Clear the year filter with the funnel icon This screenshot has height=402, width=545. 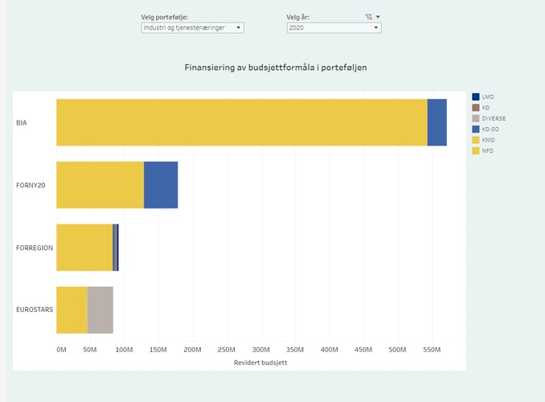(x=367, y=16)
